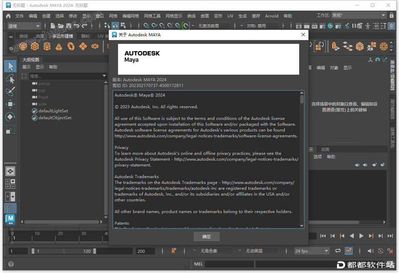Set a bookmark with the orange flag icon
Screen dimensions: 399x273
point(174,251)
